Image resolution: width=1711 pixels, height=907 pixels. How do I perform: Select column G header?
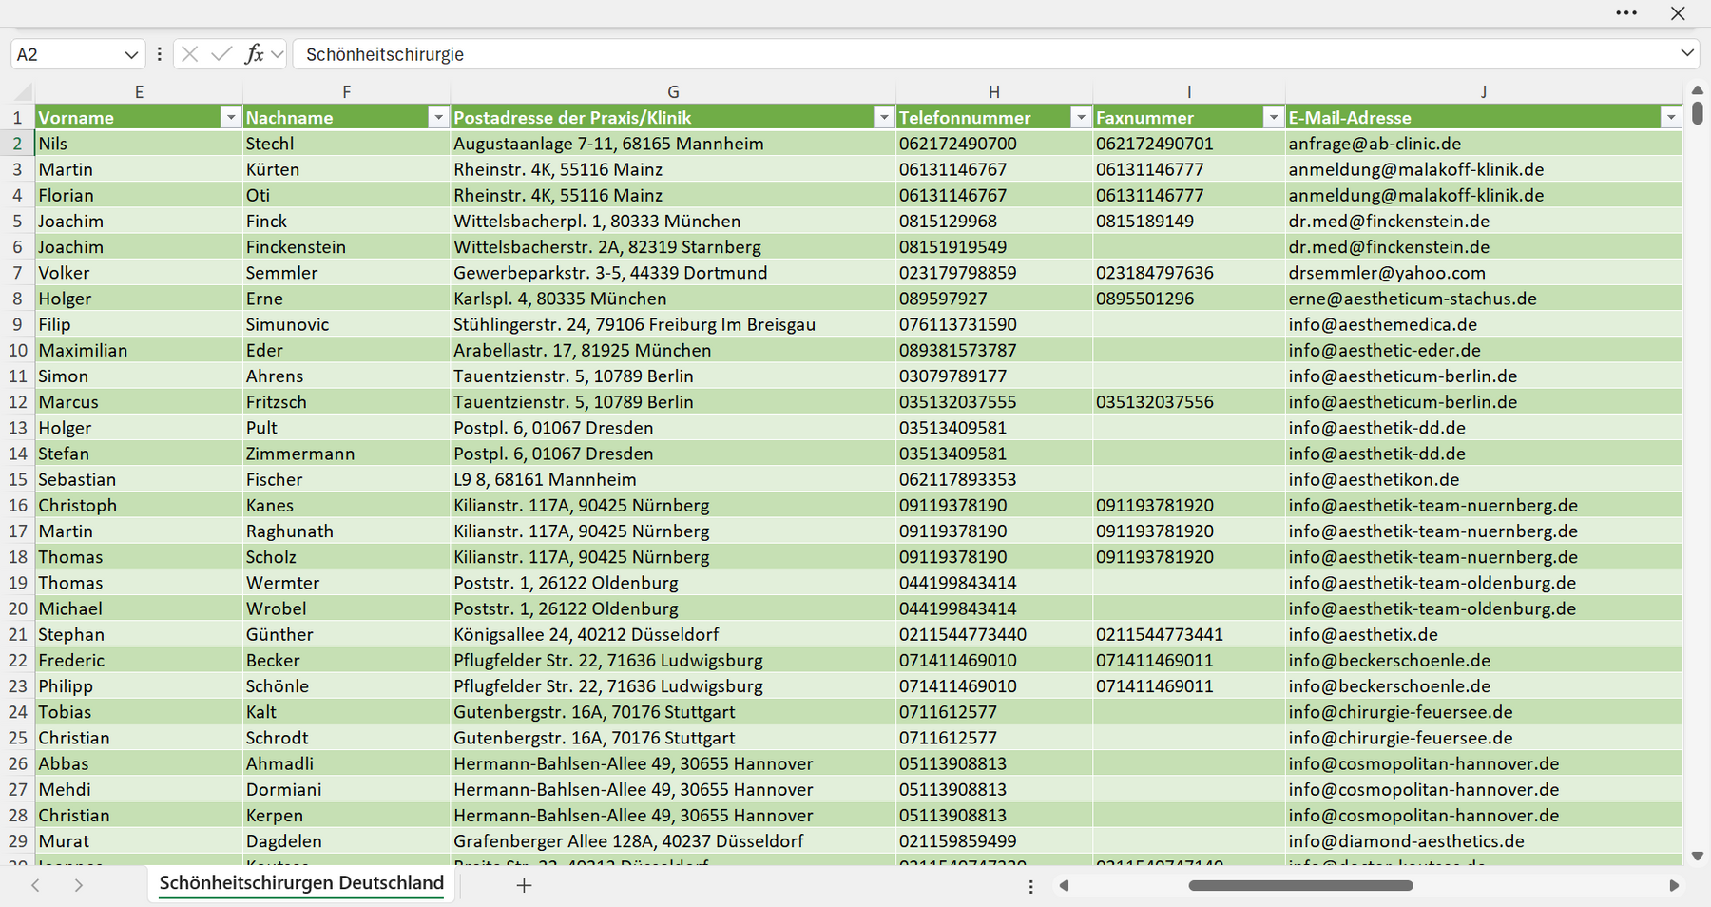(673, 92)
